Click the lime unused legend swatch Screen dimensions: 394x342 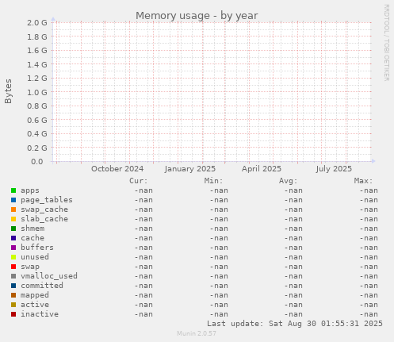point(13,257)
